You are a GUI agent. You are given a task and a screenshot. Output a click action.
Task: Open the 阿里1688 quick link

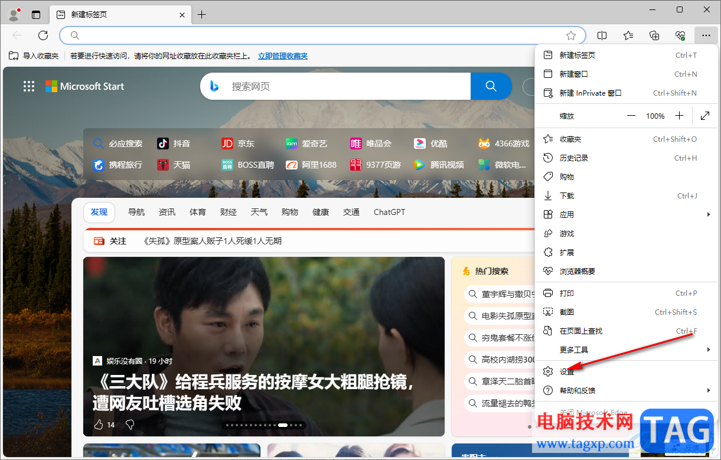pyautogui.click(x=311, y=165)
